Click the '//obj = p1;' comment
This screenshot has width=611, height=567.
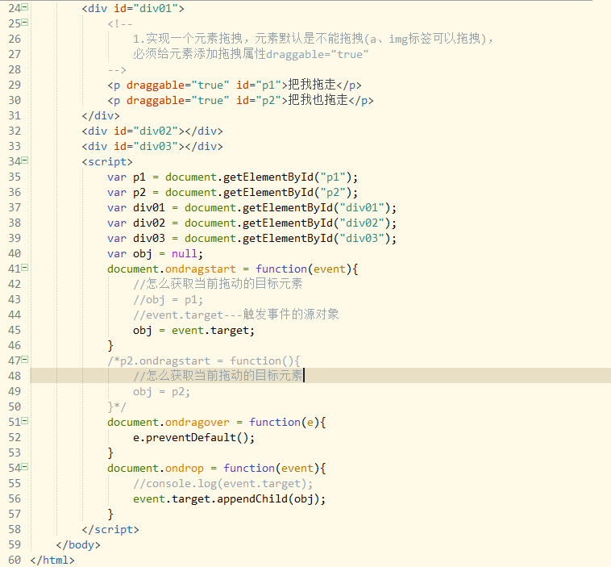(x=168, y=300)
